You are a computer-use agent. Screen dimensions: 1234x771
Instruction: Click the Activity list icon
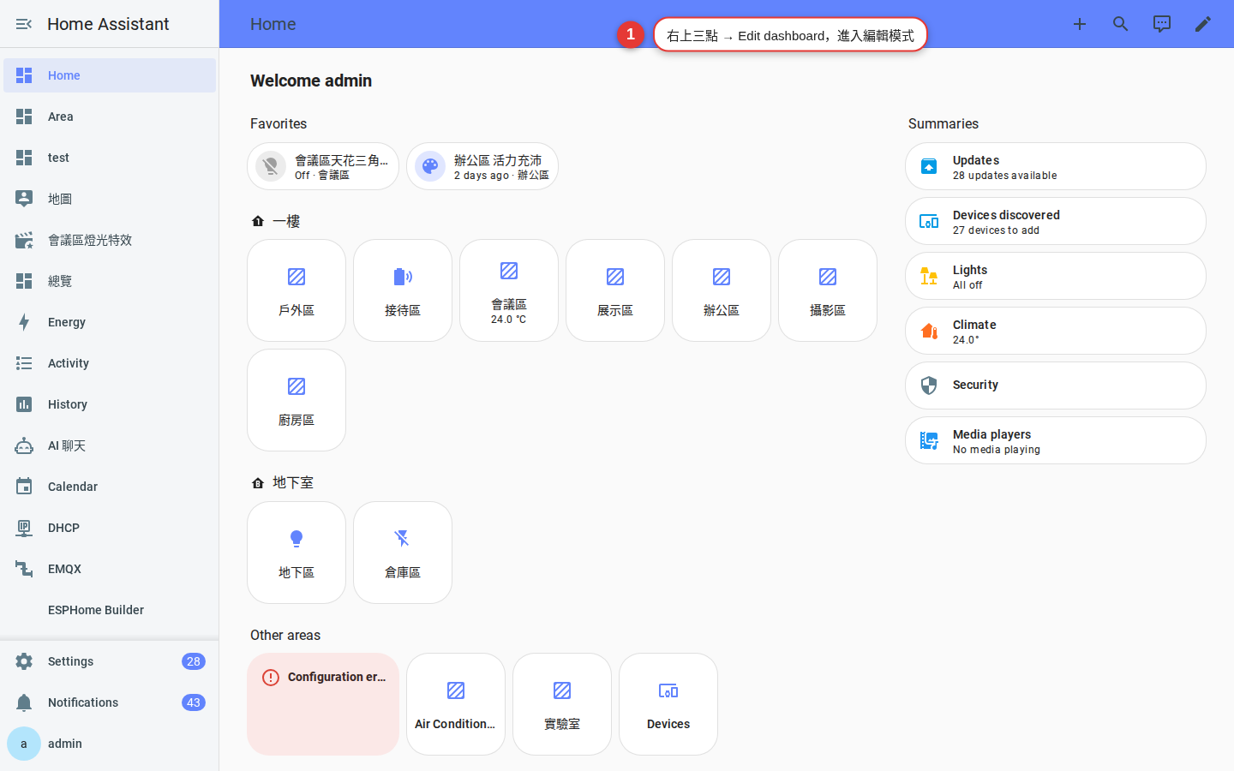(24, 363)
